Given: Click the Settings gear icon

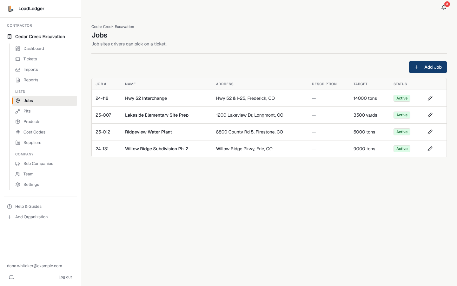Looking at the screenshot, I should point(18,185).
